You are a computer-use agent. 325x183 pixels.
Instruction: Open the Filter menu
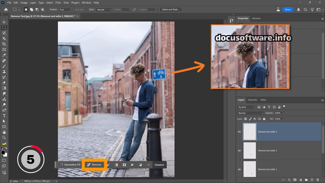pos(58,3)
